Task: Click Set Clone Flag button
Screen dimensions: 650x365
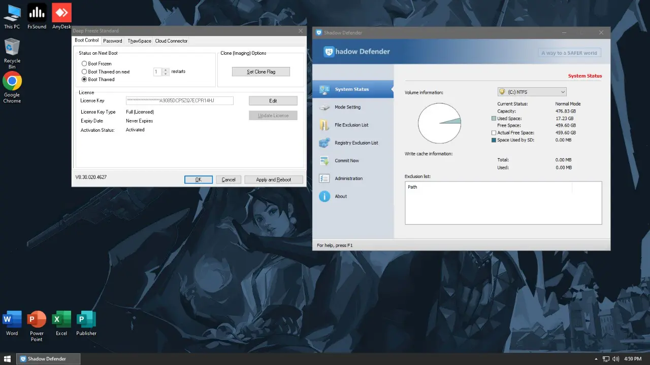Action: click(x=261, y=71)
